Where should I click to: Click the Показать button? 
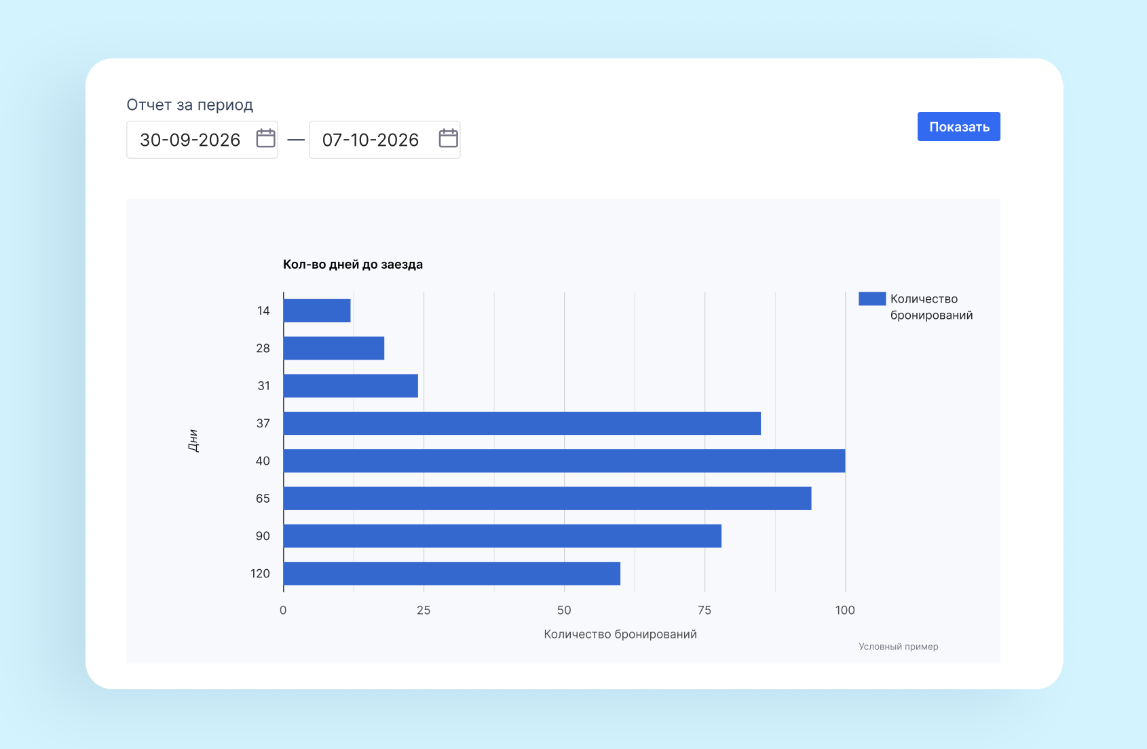(958, 127)
